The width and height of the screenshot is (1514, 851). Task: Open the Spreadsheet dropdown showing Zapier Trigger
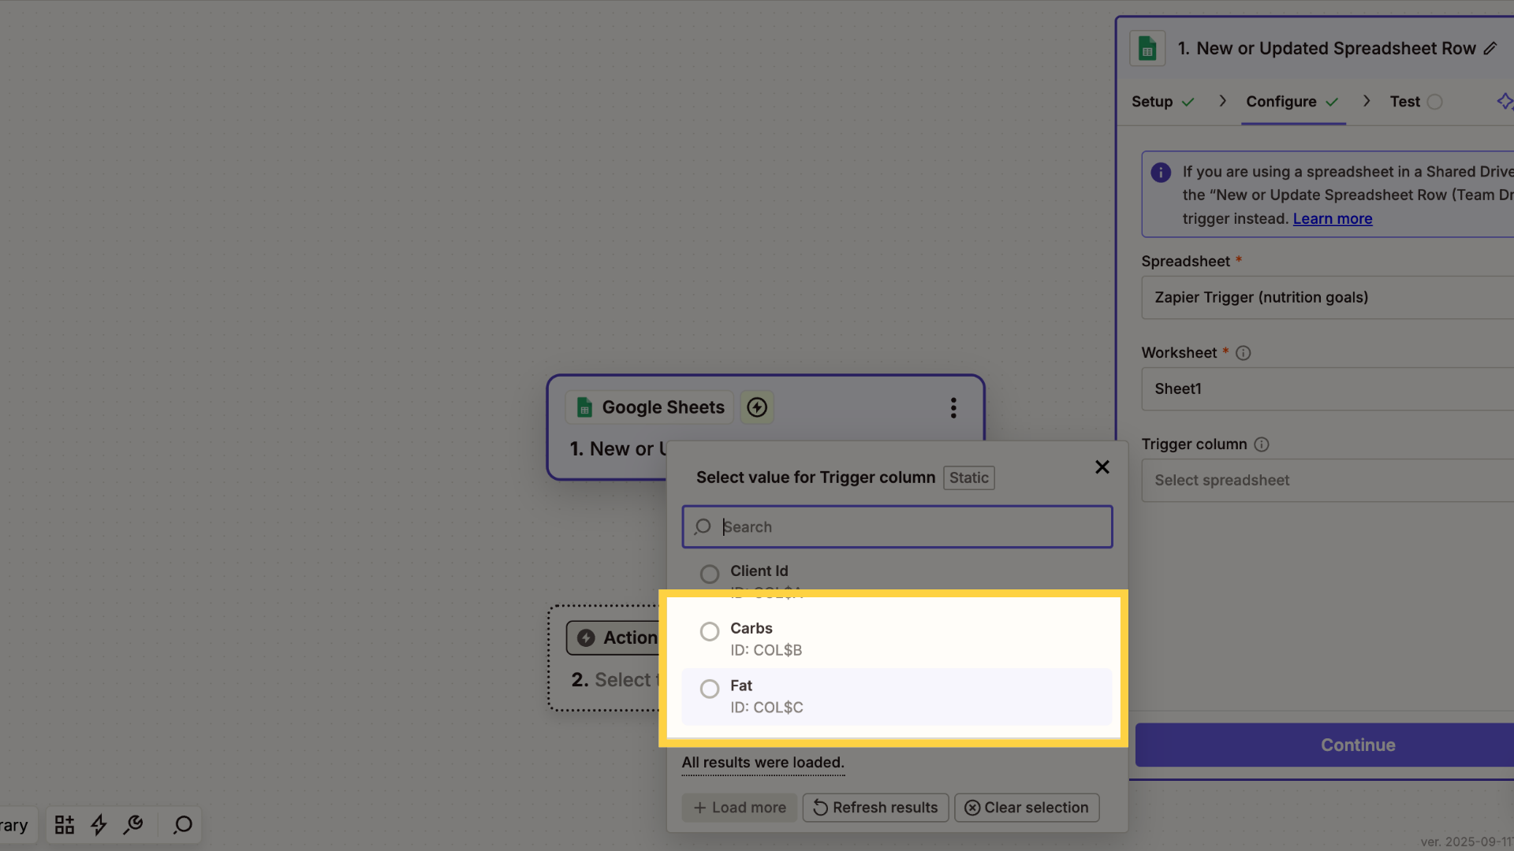tap(1327, 297)
